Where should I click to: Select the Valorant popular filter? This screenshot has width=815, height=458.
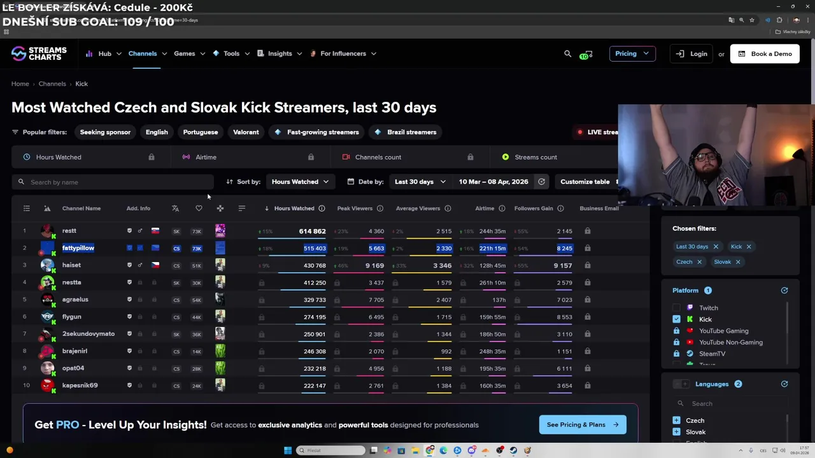click(246, 132)
